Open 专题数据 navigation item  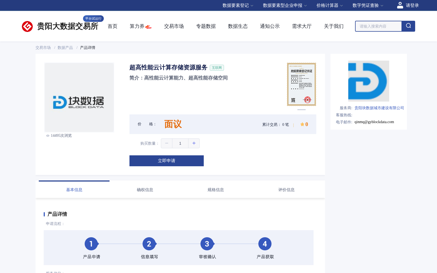coord(206,26)
